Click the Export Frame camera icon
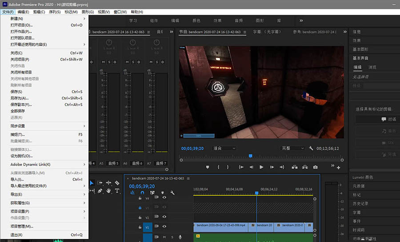 click(315, 167)
